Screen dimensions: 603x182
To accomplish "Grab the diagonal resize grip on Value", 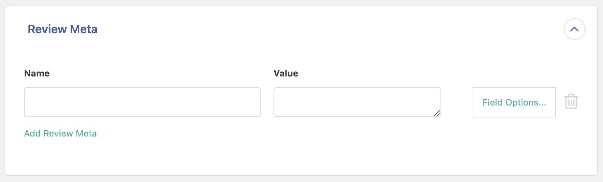I will [437, 113].
